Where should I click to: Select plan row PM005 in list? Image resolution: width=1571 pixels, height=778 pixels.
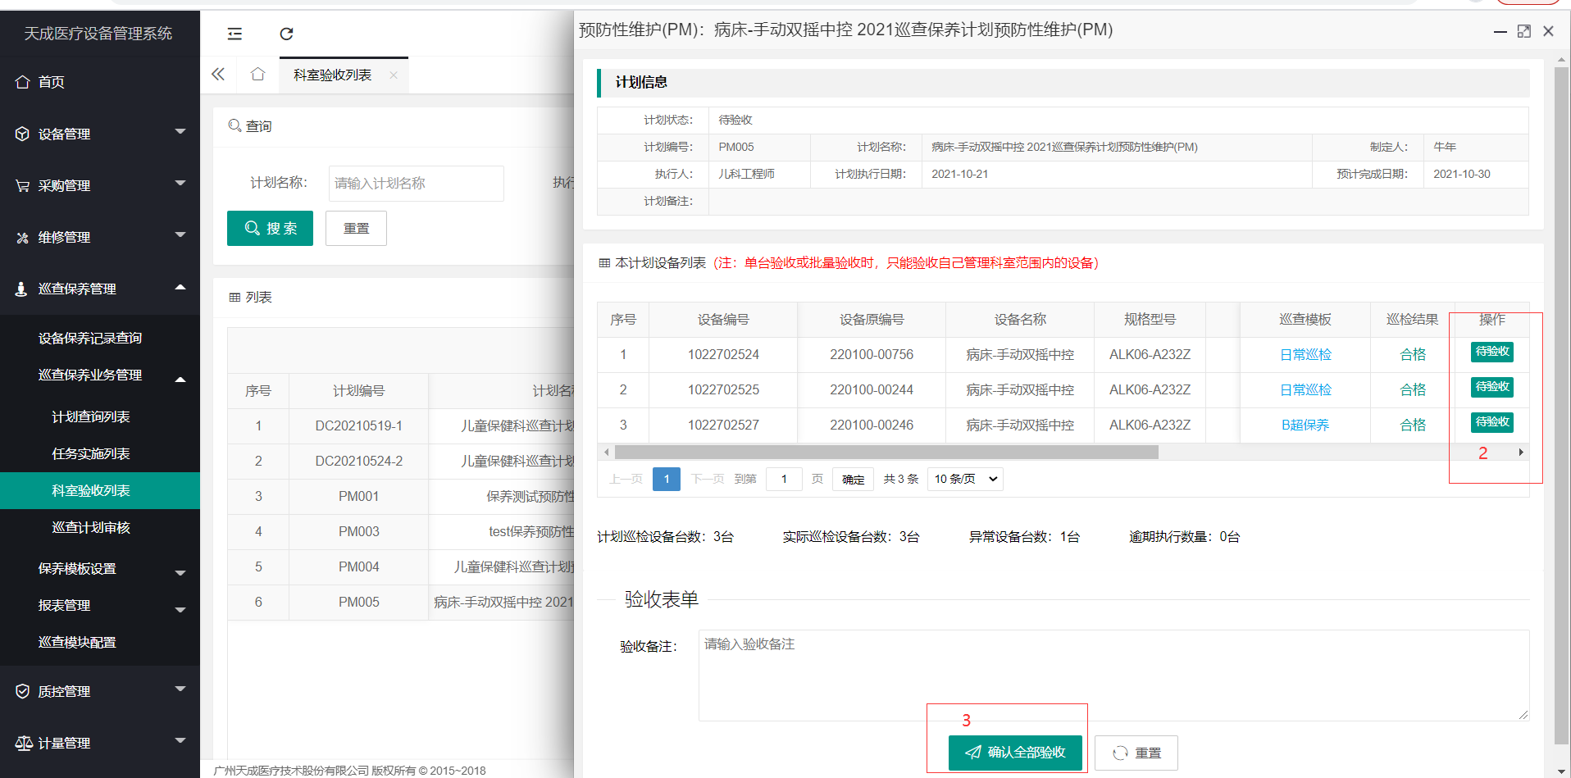[x=401, y=603]
